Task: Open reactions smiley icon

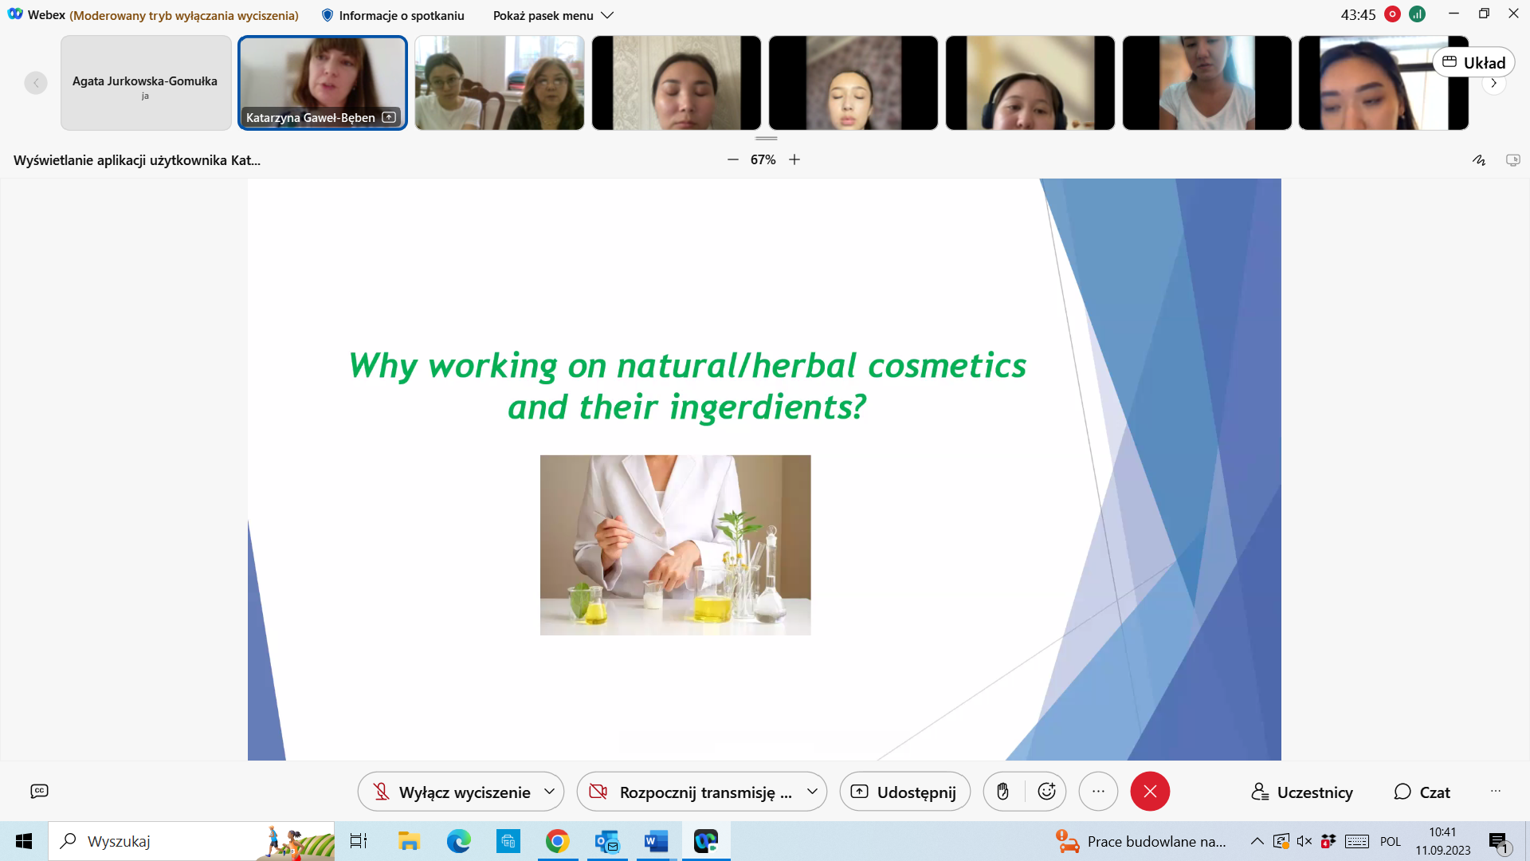Action: (1046, 792)
